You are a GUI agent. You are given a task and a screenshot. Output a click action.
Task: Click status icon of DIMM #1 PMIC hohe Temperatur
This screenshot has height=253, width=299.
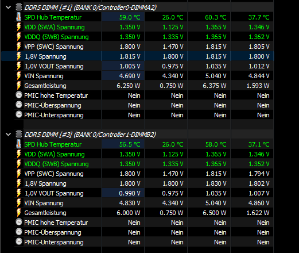[19, 95]
